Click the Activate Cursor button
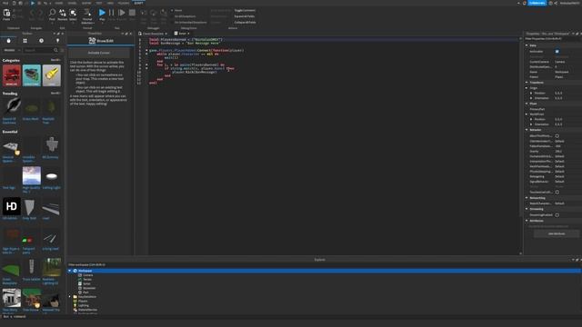This screenshot has height=327, width=582. coord(99,53)
